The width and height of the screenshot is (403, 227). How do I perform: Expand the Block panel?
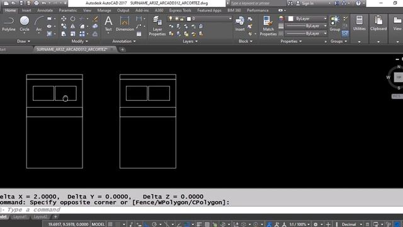246,41
